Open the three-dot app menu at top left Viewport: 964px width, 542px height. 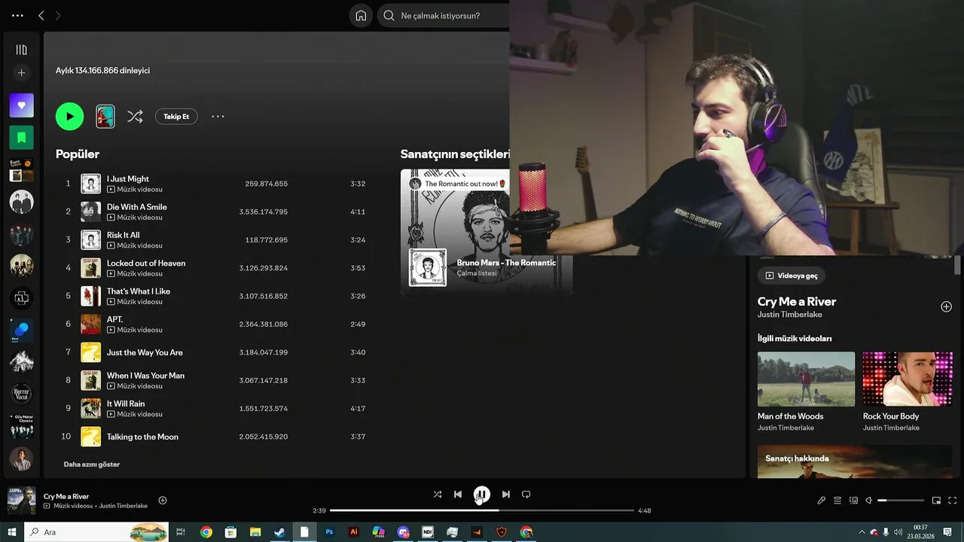coord(17,16)
